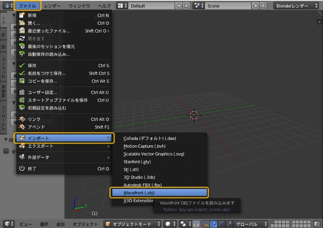Enable the translate manipulator arrow
This screenshot has width=323, height=228.
(213, 224)
